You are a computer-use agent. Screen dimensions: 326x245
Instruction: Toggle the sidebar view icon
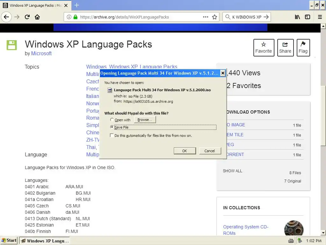308,17
